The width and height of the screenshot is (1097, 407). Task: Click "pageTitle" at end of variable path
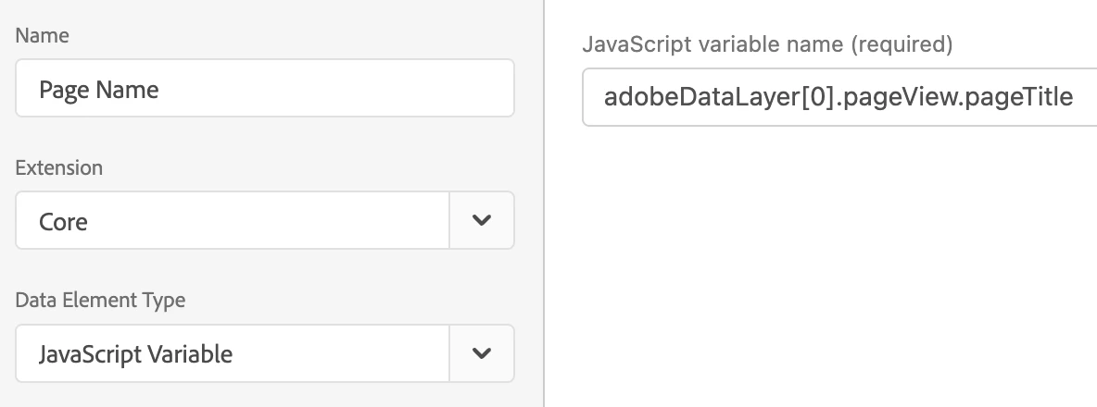pyautogui.click(x=1017, y=96)
